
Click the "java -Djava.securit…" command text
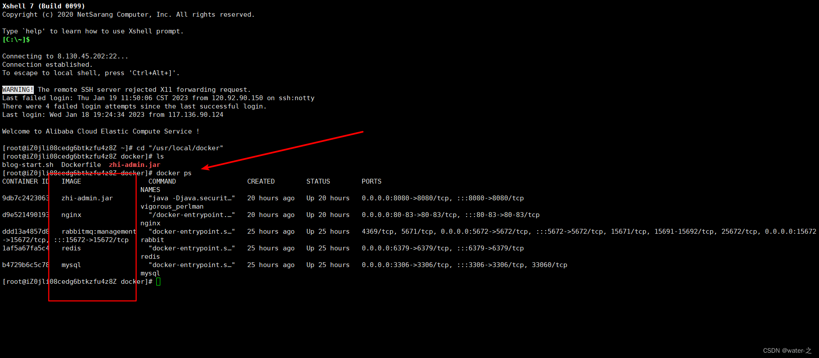pyautogui.click(x=192, y=198)
